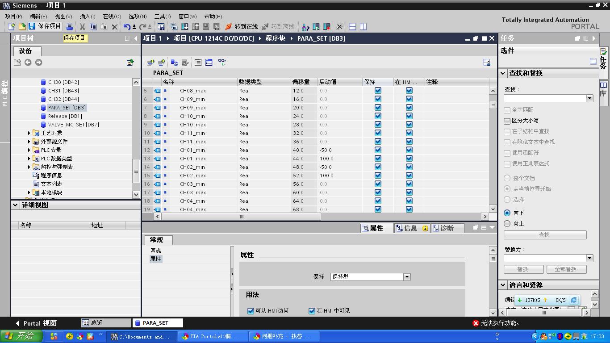Screen dimensions: 610x343
Task: Click the cut scissors icon
Action: [82, 27]
